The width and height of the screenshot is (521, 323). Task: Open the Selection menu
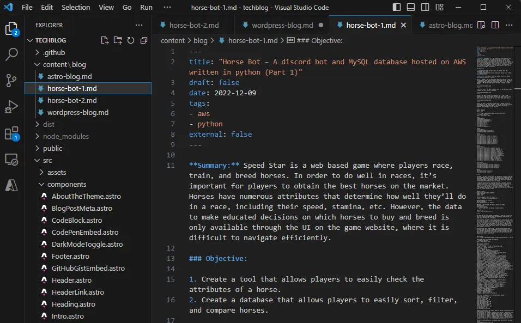coord(76,7)
